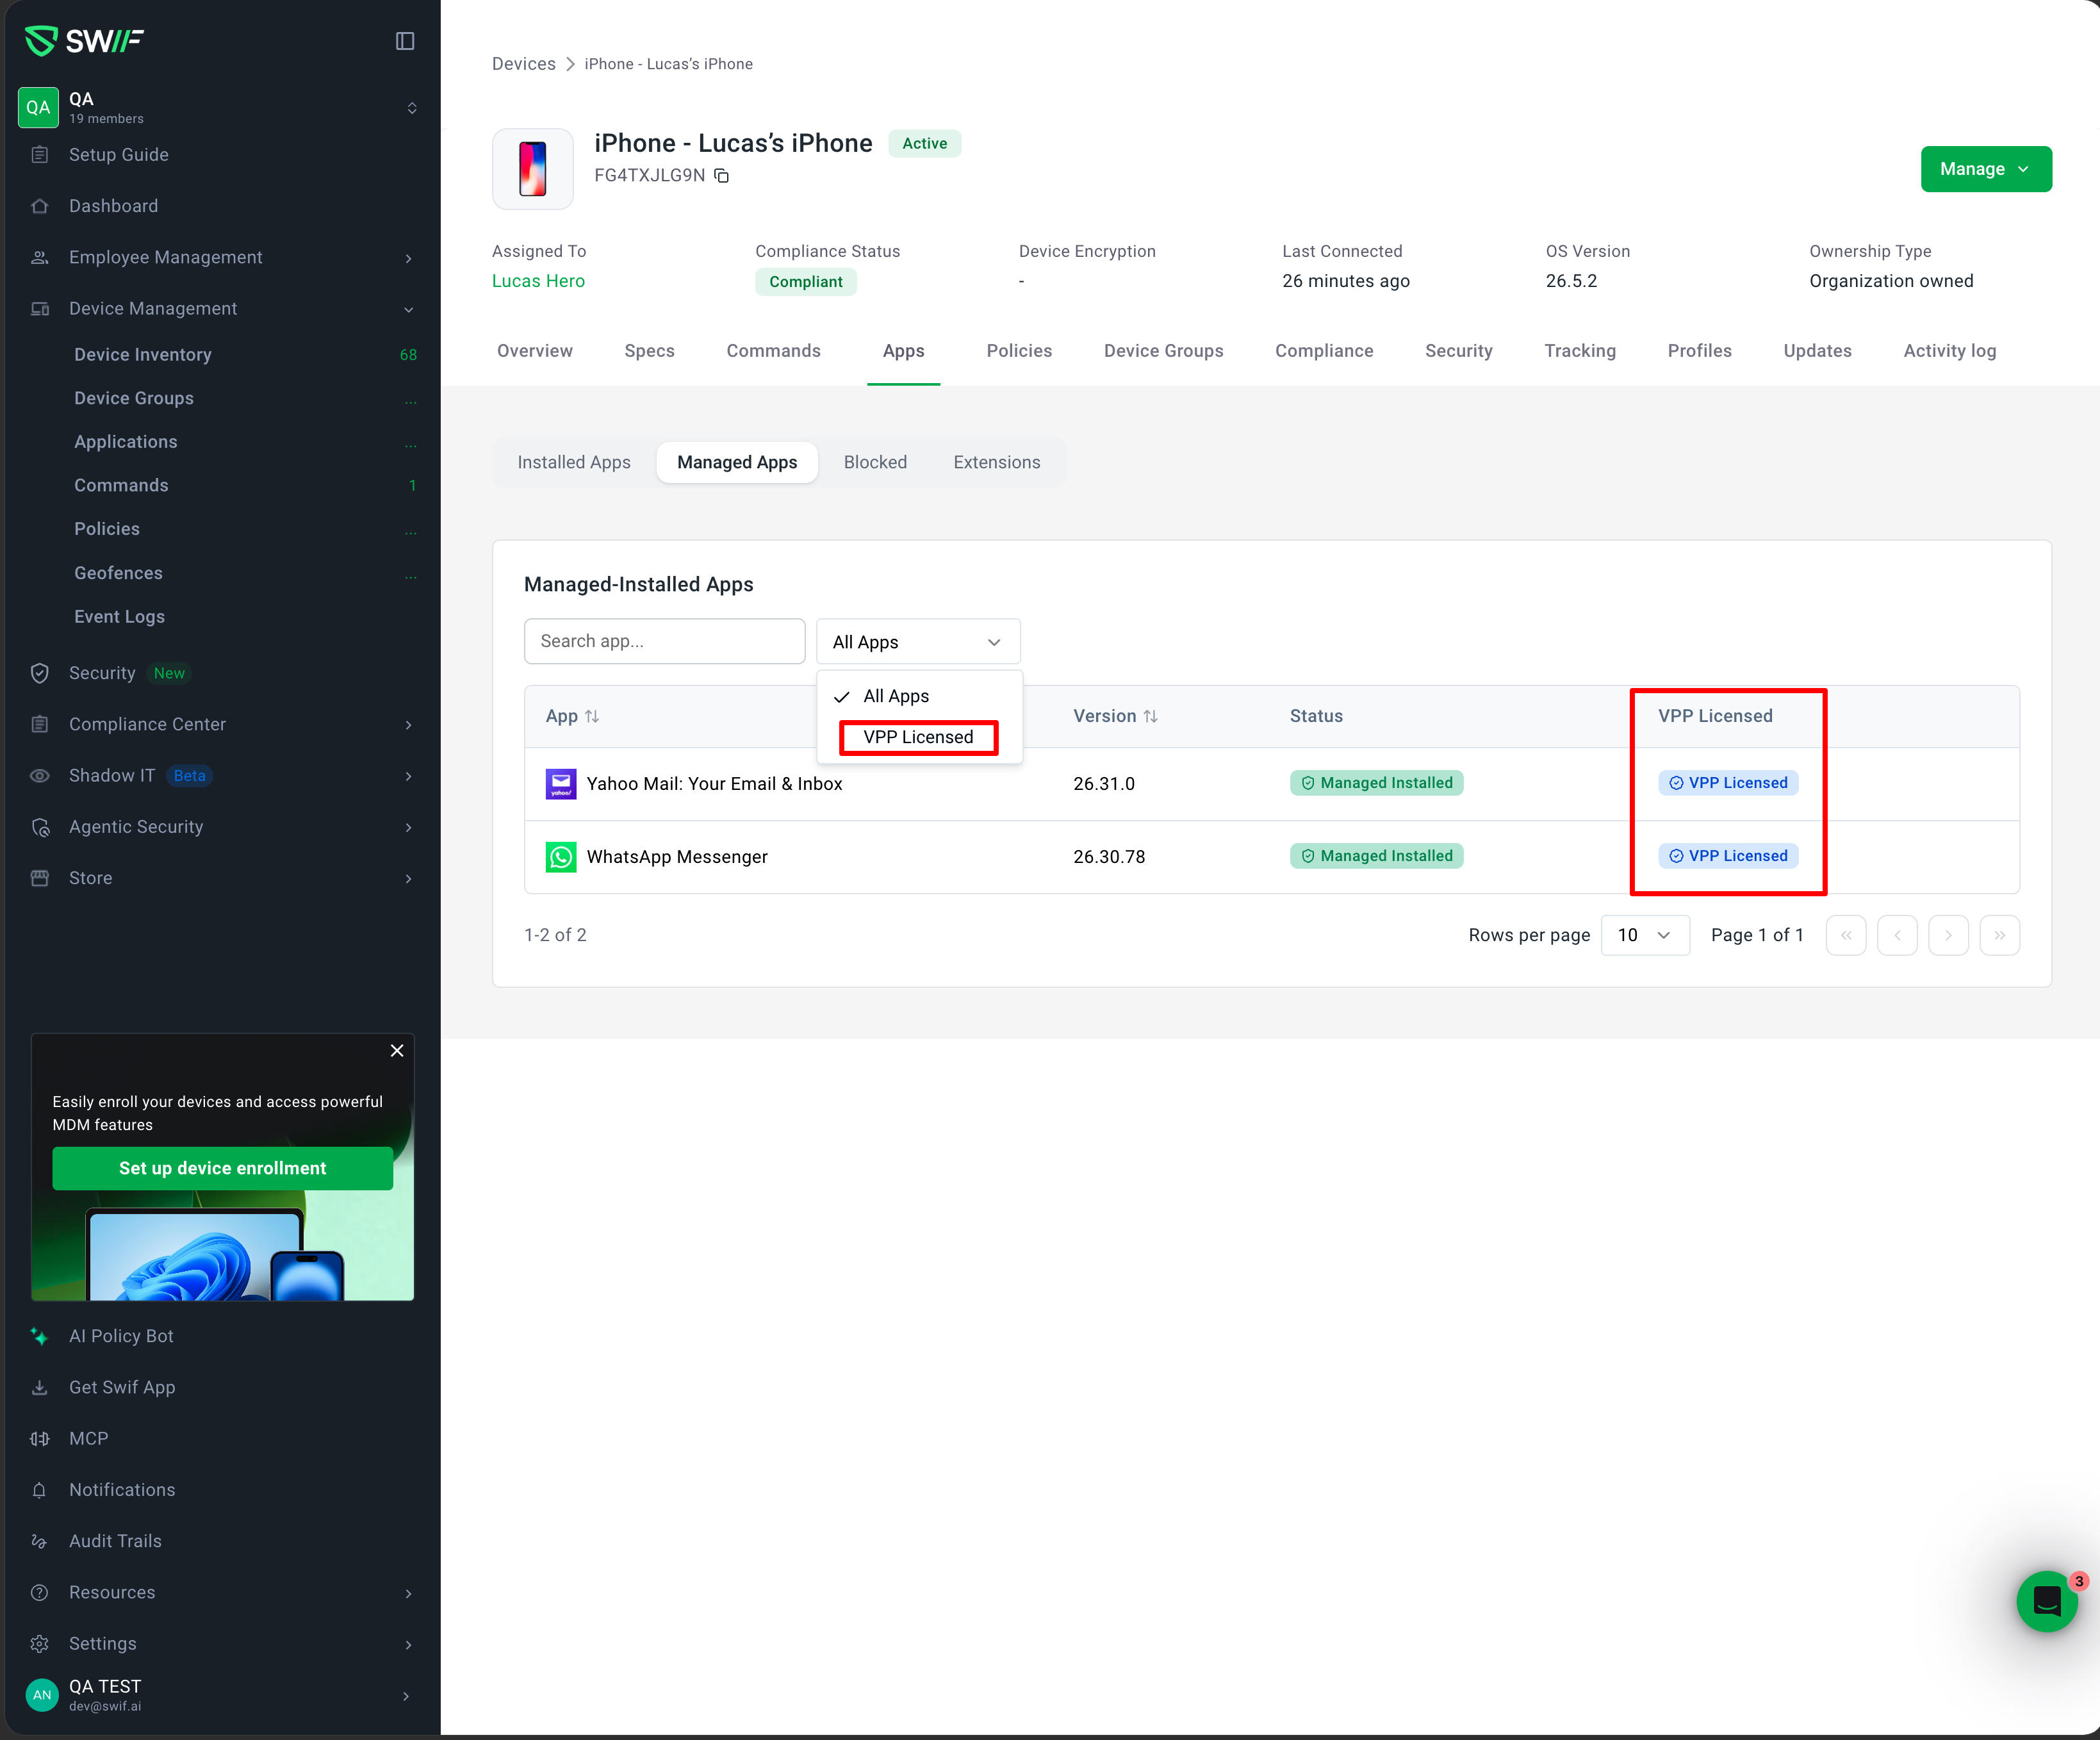
Task: Open the Compliance tab
Action: click(x=1324, y=351)
